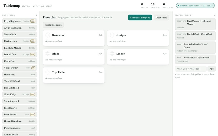Click the WebMCP connected status pill

(195, 6)
